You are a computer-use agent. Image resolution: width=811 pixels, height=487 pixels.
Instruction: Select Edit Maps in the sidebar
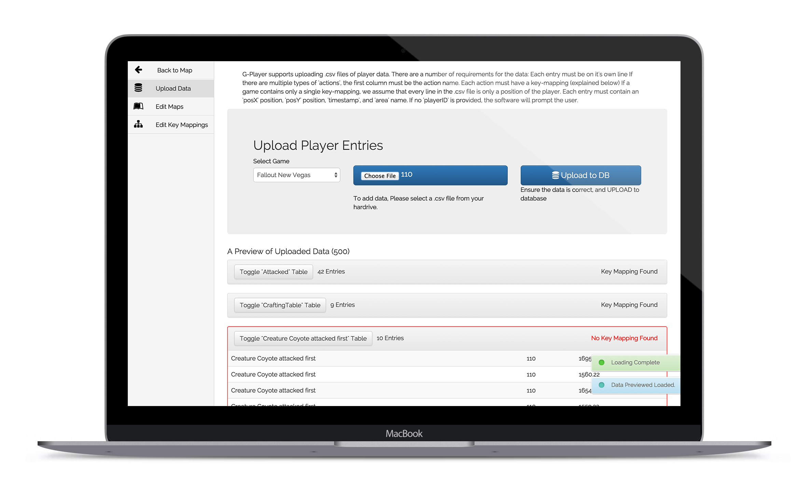click(169, 107)
